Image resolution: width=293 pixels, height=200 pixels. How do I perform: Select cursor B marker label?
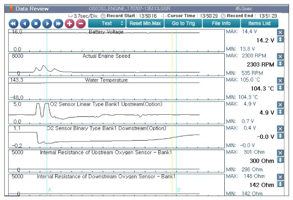tap(179, 190)
